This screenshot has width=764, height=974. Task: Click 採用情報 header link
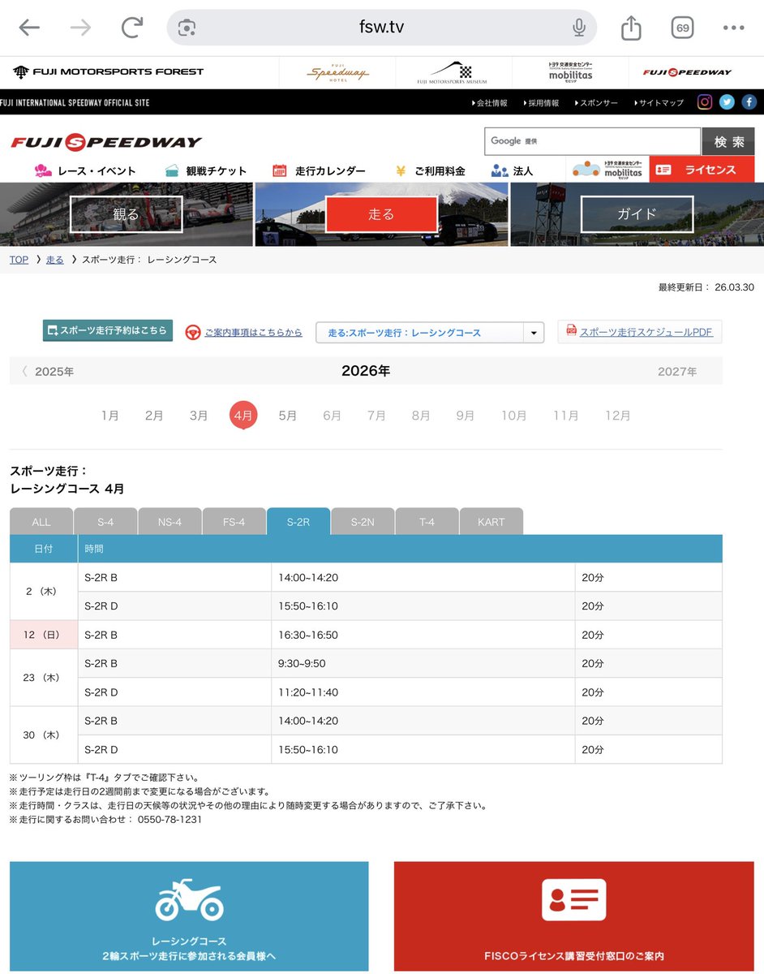tap(542, 103)
